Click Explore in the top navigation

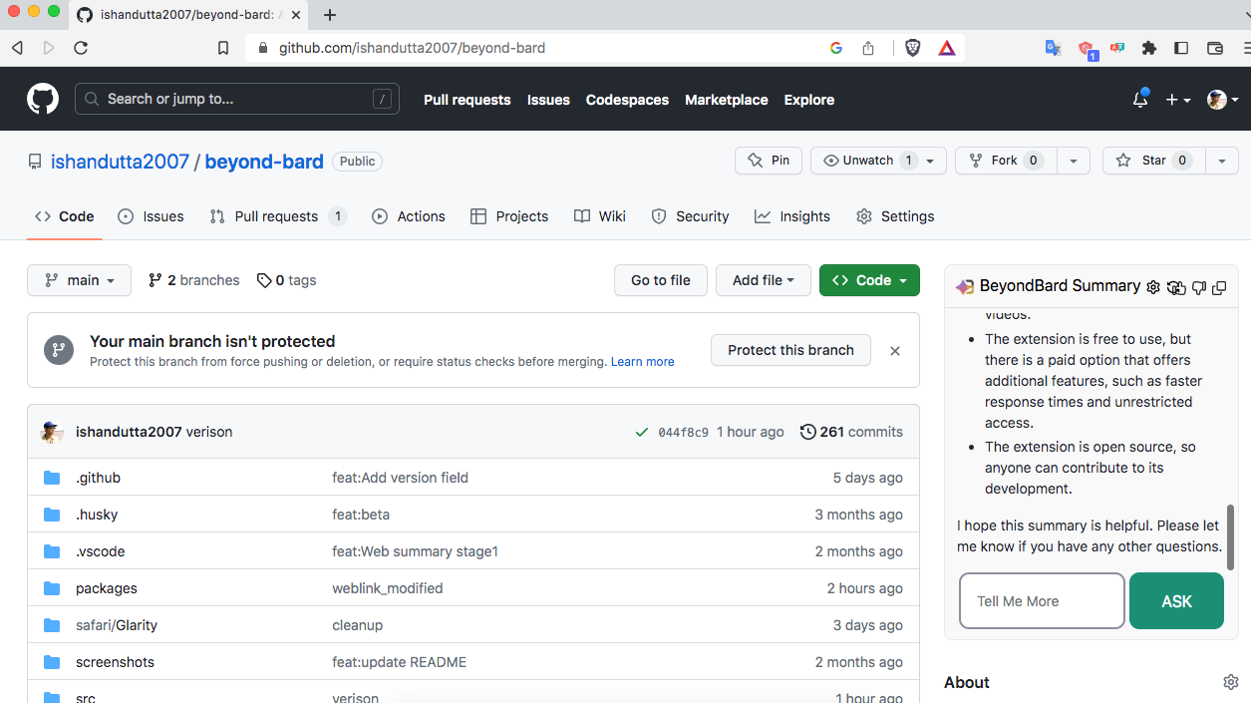(x=809, y=100)
